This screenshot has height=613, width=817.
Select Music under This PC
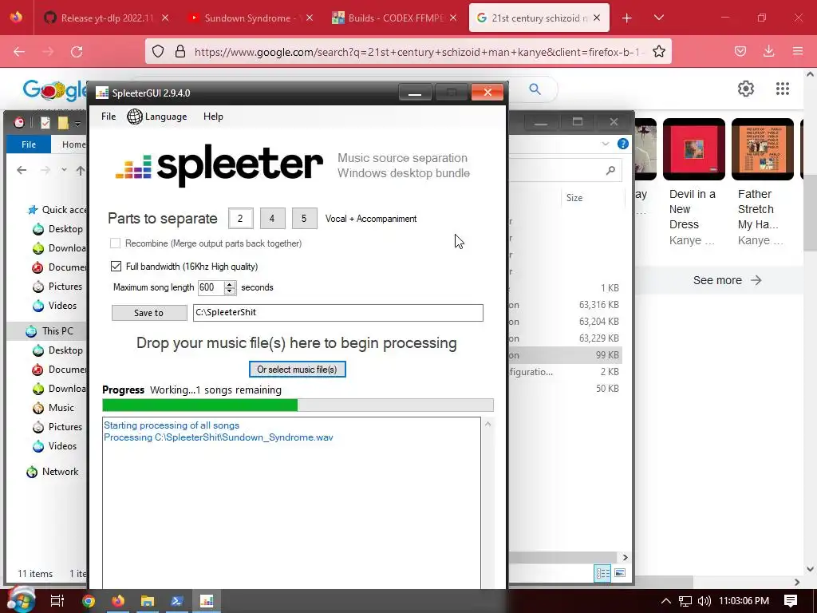[x=53, y=408]
